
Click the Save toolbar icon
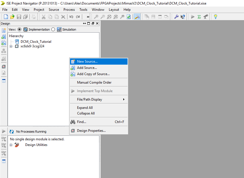(x=19, y=17)
